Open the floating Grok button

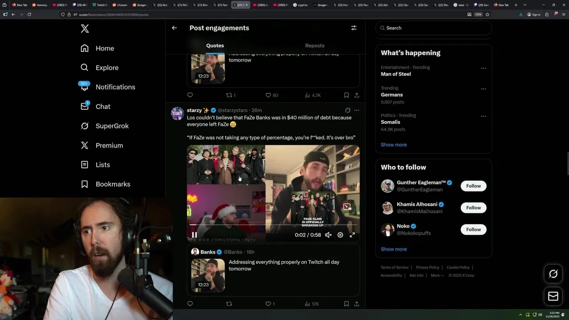click(x=553, y=274)
